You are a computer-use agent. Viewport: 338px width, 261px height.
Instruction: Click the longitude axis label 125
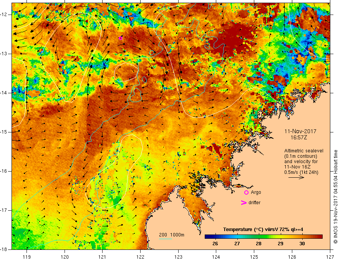click(254, 257)
